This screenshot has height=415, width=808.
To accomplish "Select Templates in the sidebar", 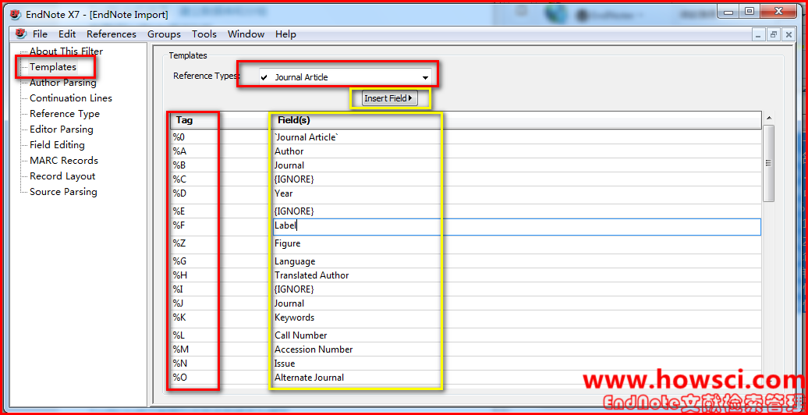I will pyautogui.click(x=53, y=67).
